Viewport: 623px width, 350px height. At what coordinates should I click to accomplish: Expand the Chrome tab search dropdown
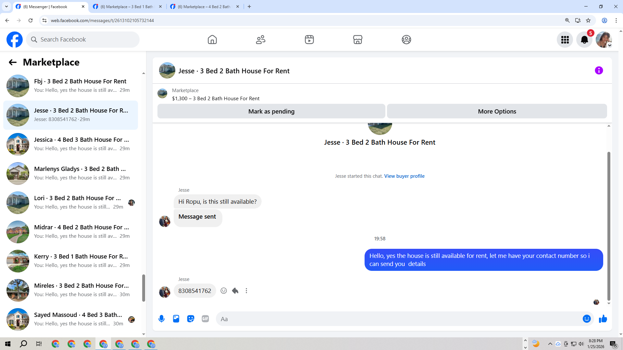[6, 6]
